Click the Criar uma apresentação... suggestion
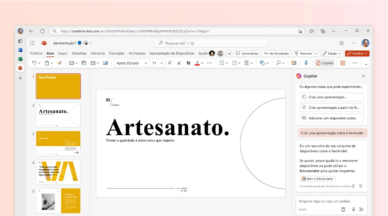The width and height of the screenshot is (388, 216). pos(331,97)
